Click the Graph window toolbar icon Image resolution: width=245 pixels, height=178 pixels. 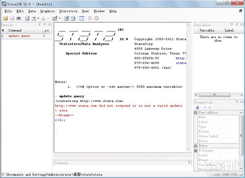[x=43, y=18]
